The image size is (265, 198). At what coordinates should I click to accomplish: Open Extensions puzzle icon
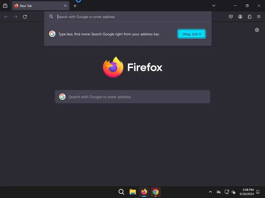tap(249, 16)
